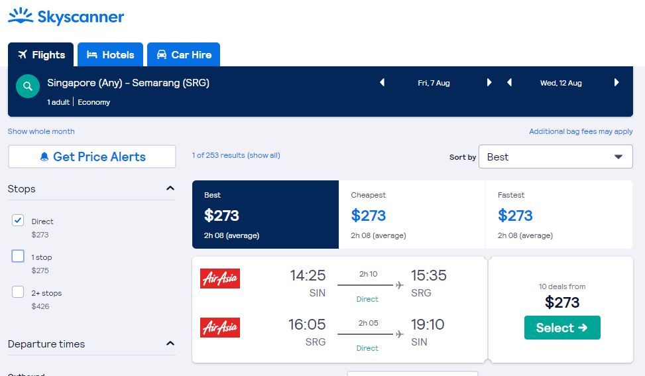Enable the 2+ stops checkbox
Screen dimensions: 645x376
pos(19,292)
